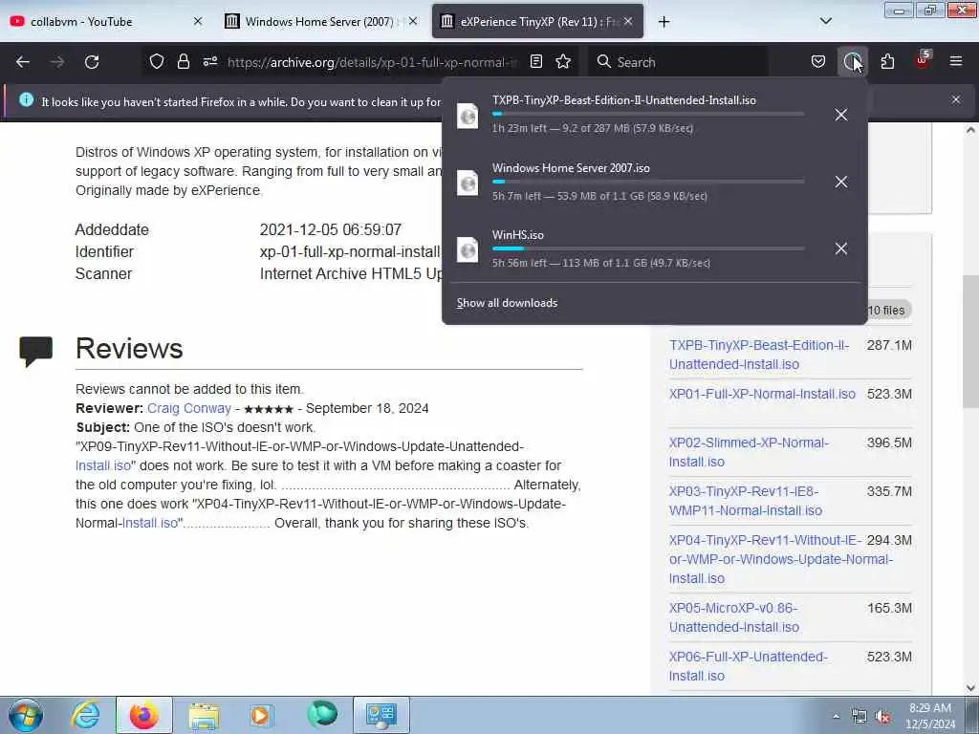Image resolution: width=979 pixels, height=734 pixels.
Task: Cancel the Windows Home Server 2007.iso download
Action: click(841, 182)
